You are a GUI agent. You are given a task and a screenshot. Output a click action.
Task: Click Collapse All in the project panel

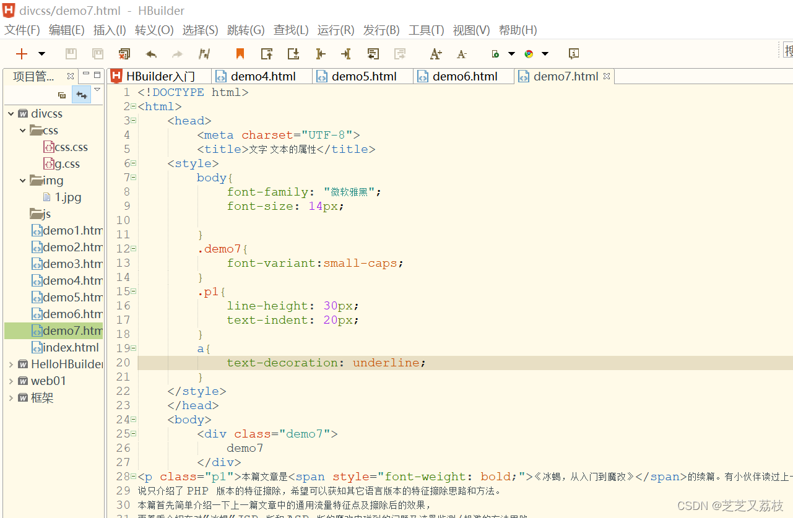62,95
